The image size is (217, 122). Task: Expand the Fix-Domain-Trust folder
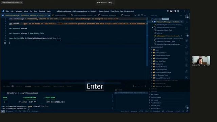tap(162, 75)
